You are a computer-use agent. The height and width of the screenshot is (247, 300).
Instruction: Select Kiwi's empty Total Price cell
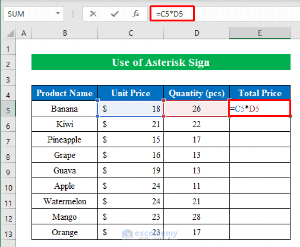click(260, 124)
